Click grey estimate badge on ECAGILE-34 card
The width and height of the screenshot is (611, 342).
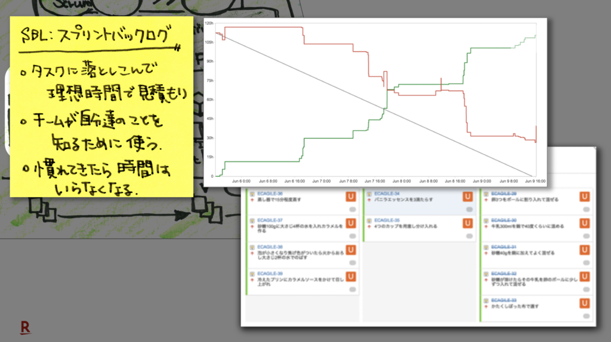point(469,209)
